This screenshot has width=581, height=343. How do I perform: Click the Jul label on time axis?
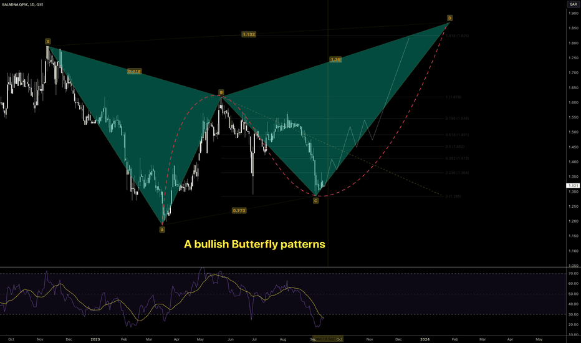(254, 339)
